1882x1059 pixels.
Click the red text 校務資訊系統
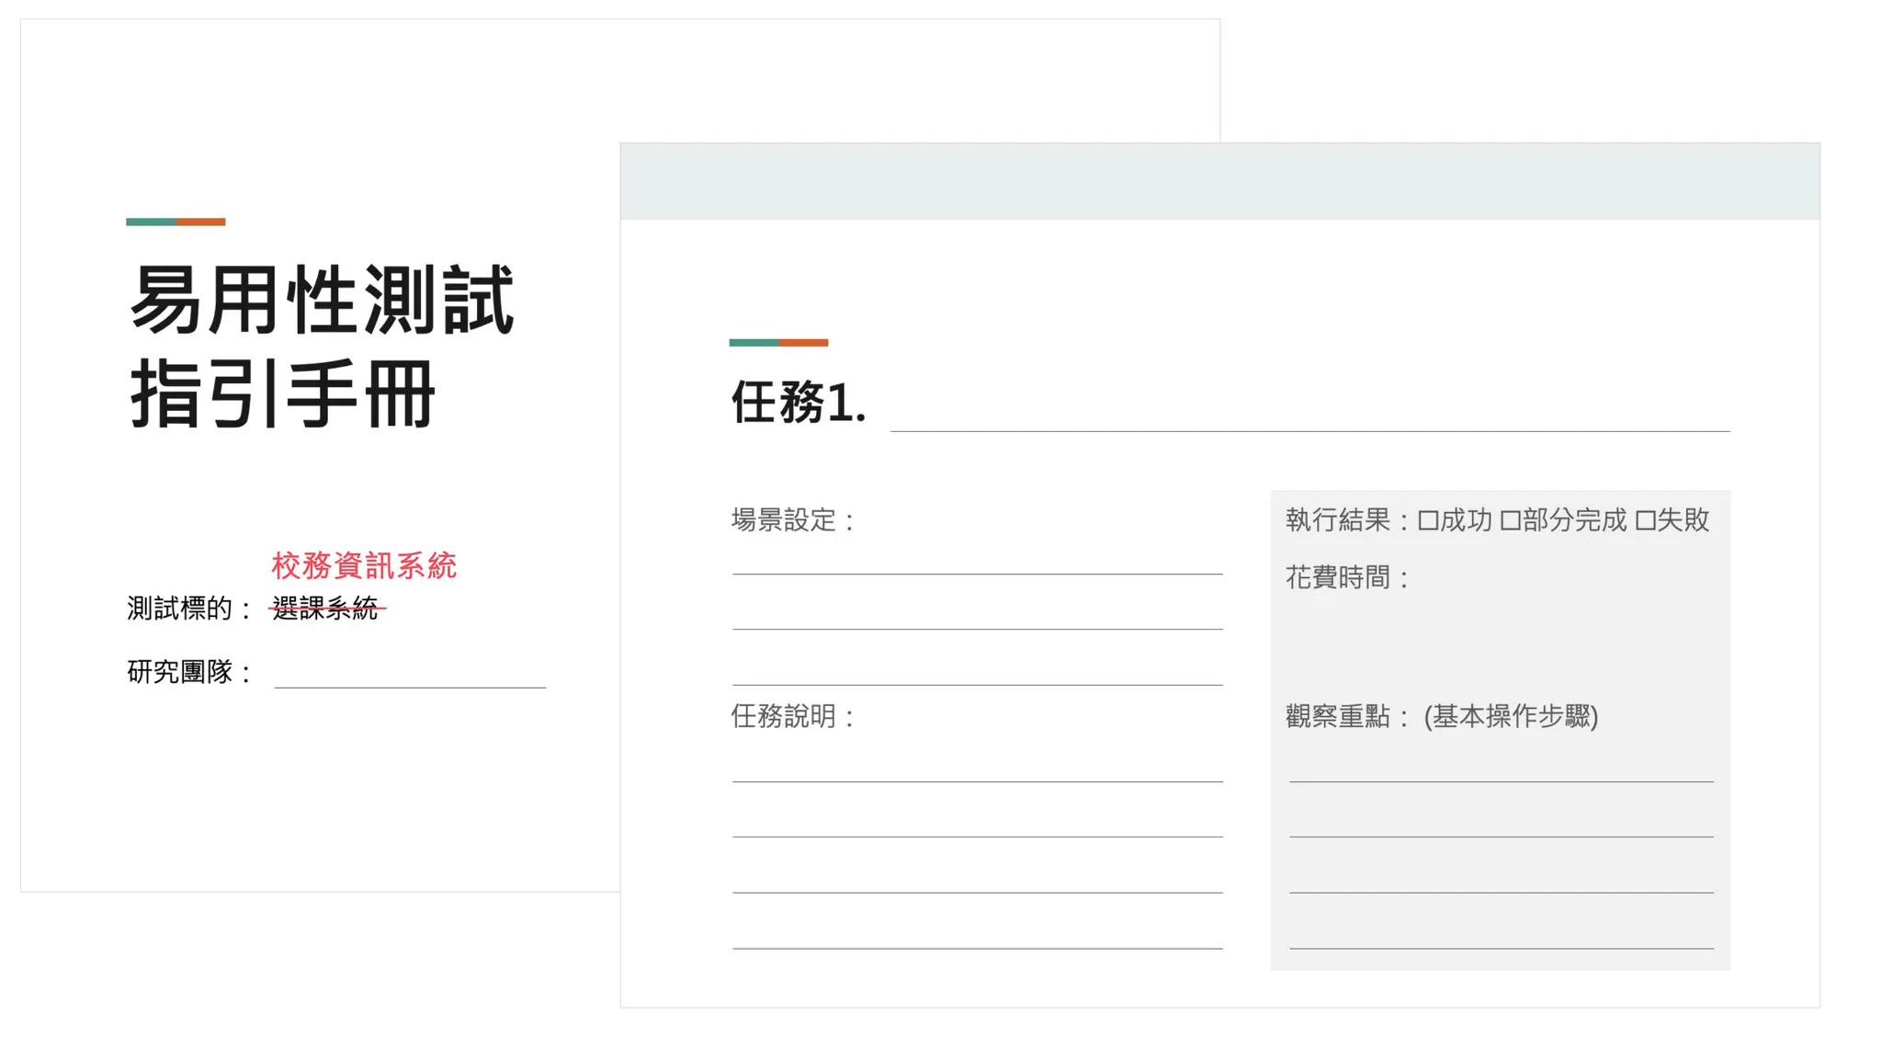pos(364,565)
